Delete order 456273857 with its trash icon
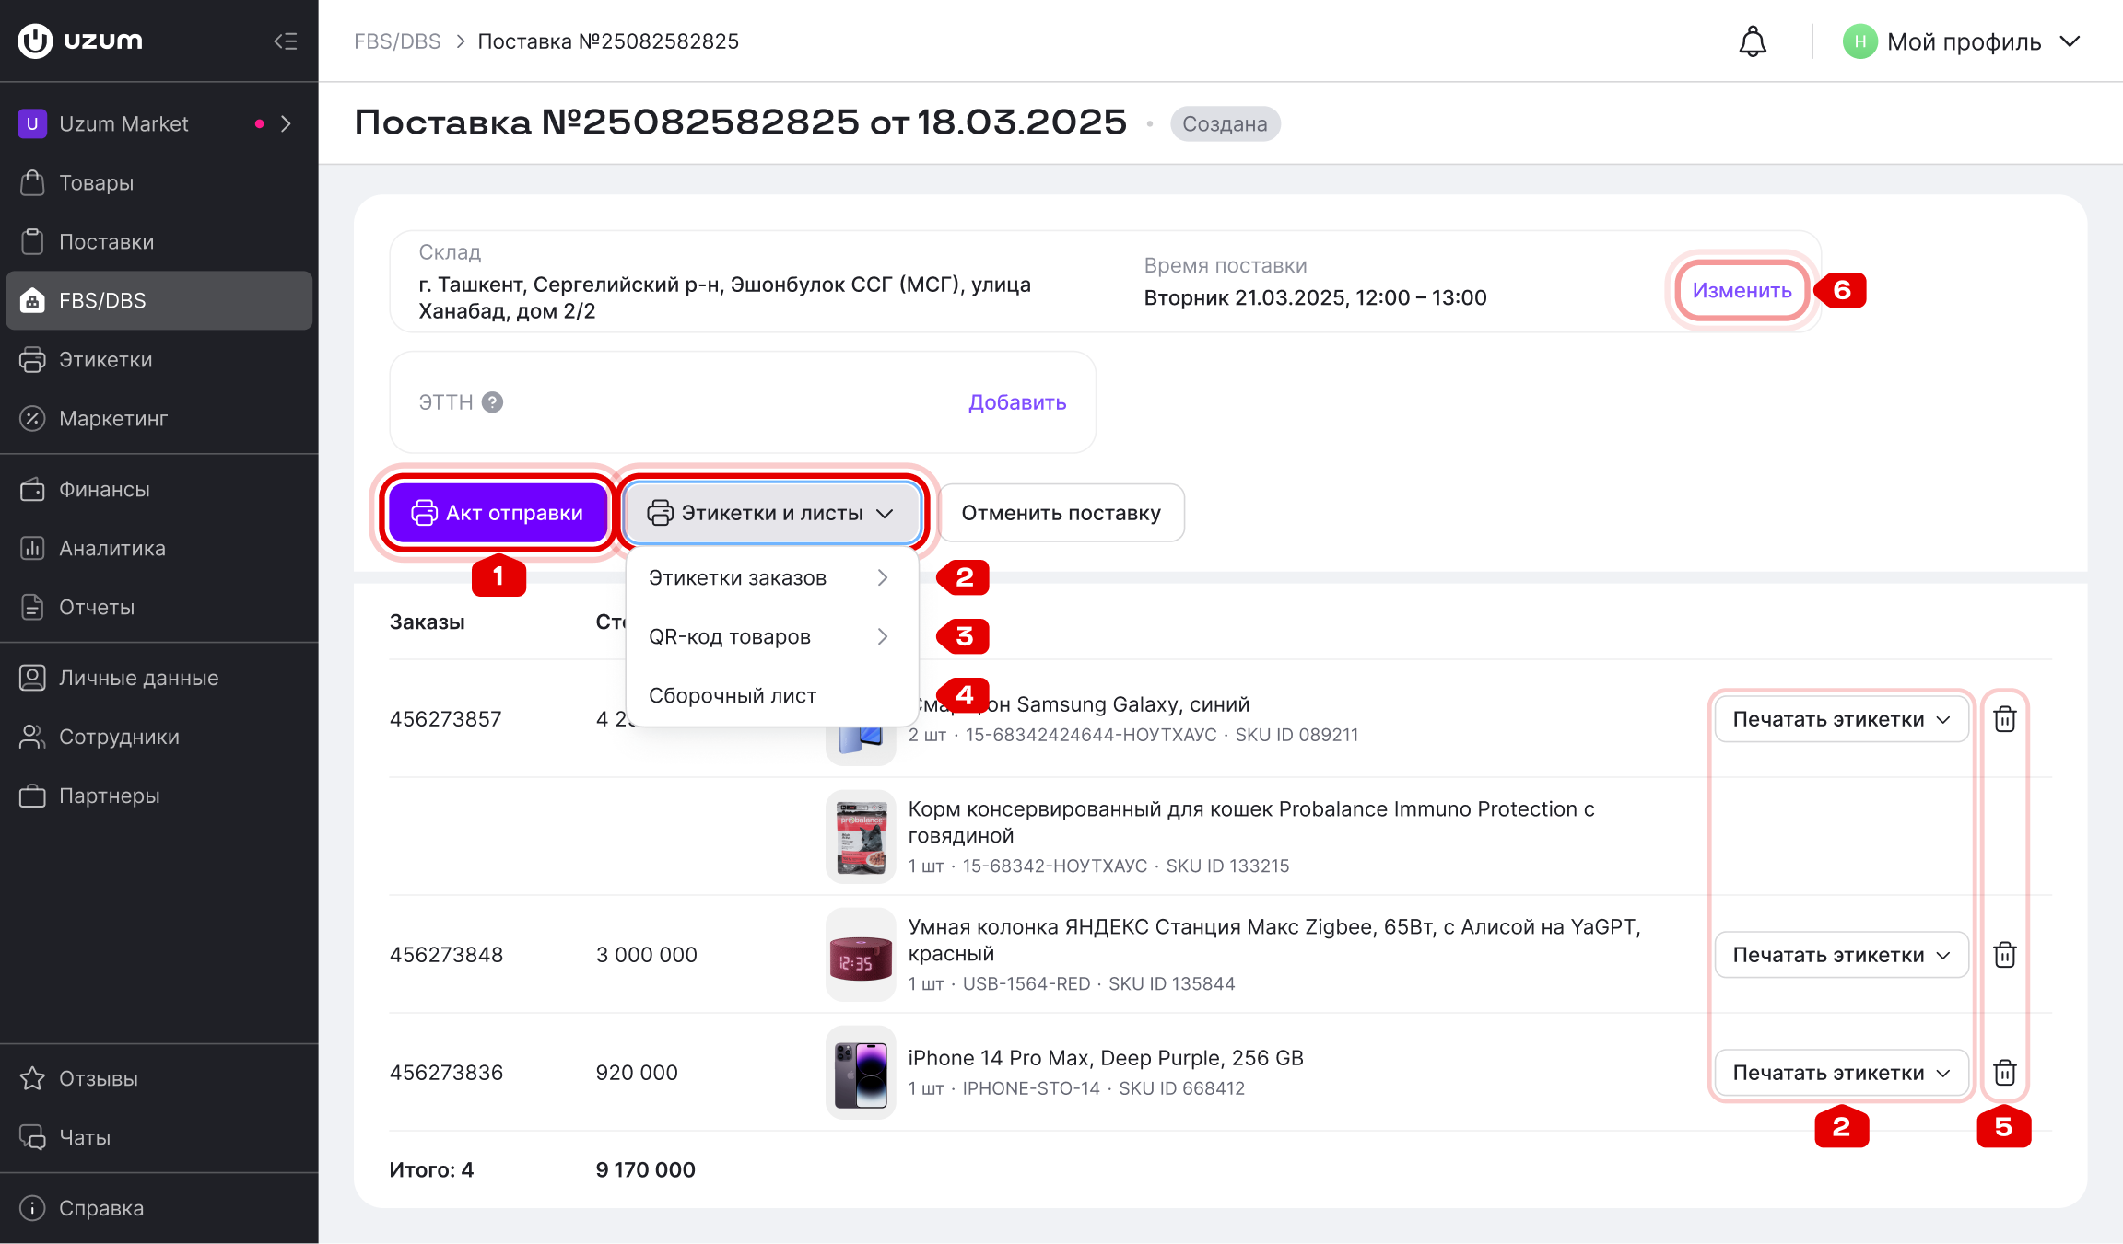 pos(2005,719)
